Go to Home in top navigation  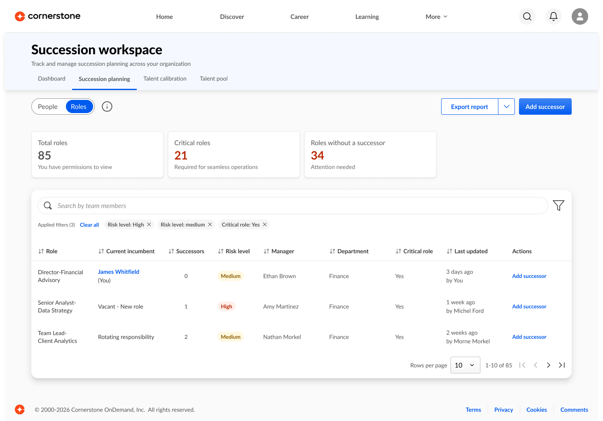(164, 17)
